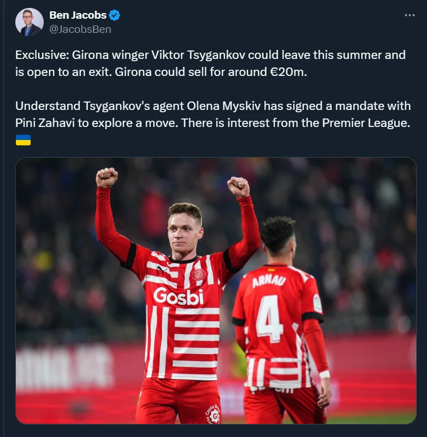Viewport: 427px width, 437px height.
Task: Click the Costa Brava badge on the shorts
Action: (x=213, y=414)
